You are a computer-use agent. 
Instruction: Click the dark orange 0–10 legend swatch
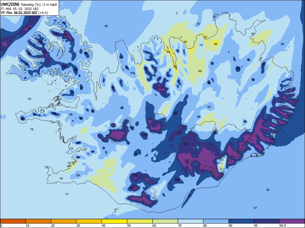point(13,221)
